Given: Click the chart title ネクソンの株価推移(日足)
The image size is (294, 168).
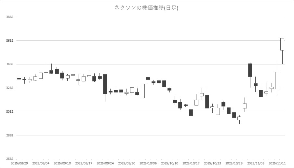Looking at the screenshot, I should coord(146,8).
